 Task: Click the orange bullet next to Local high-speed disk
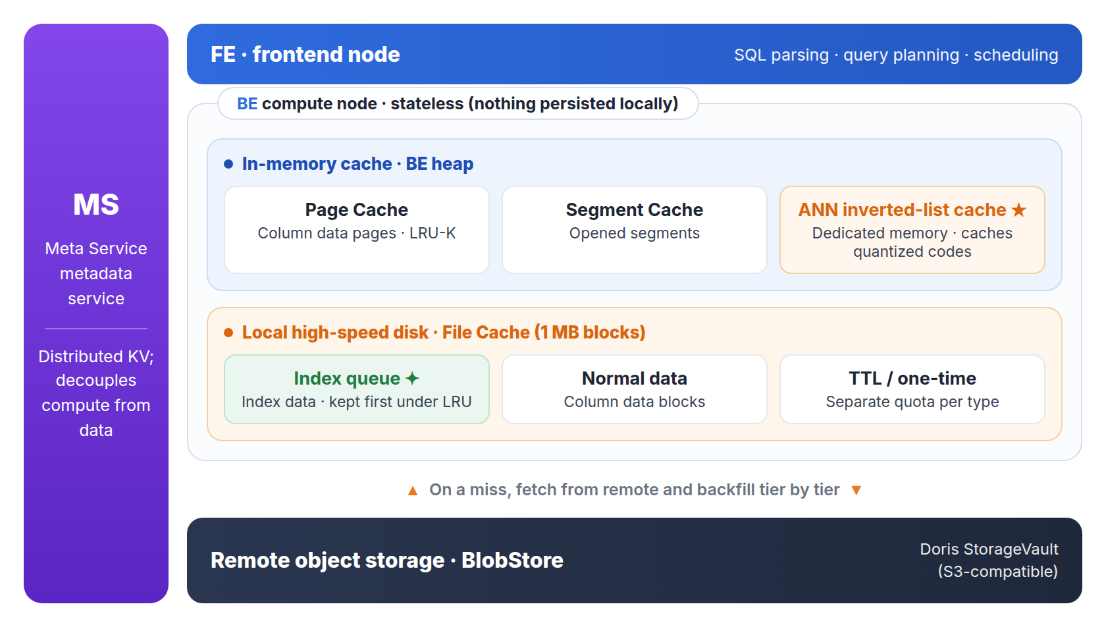click(x=228, y=333)
